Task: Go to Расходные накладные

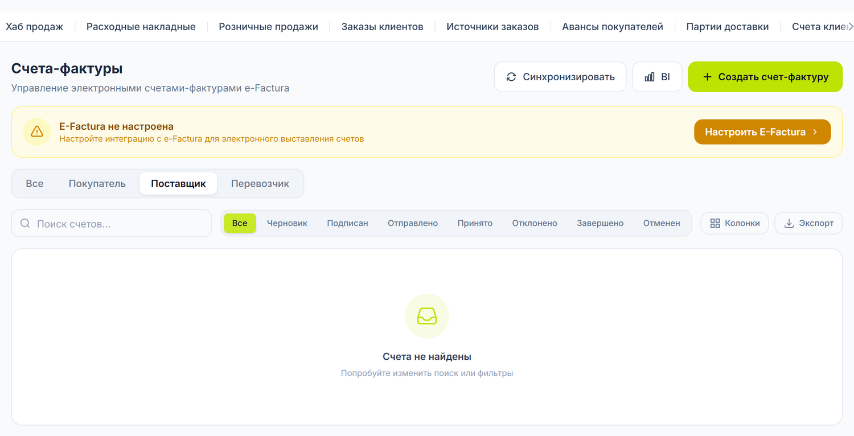Action: coord(141,27)
